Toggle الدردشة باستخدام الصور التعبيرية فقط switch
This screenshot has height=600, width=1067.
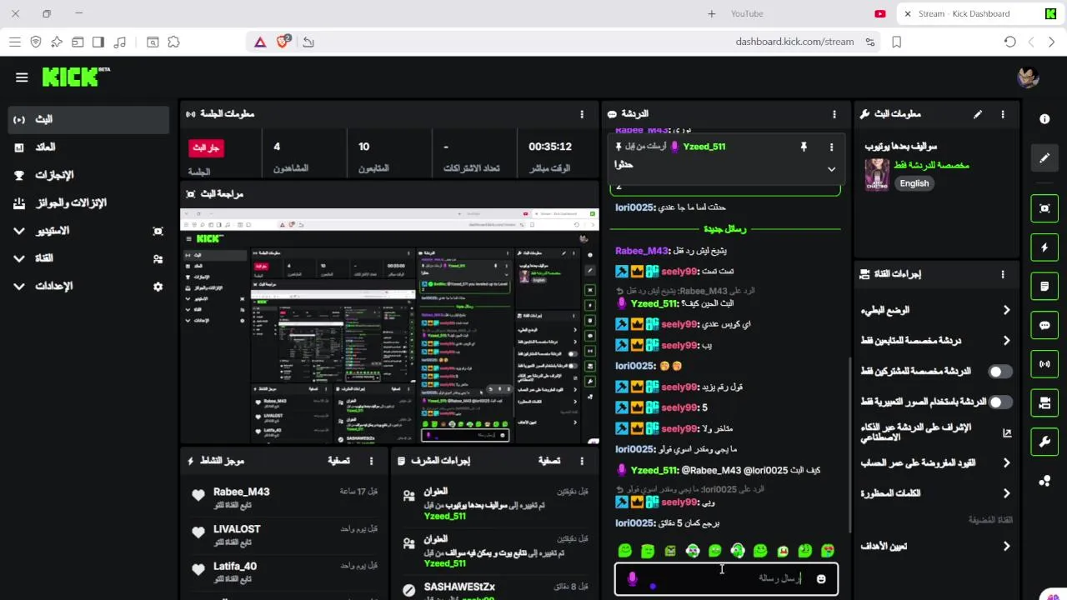(1000, 402)
